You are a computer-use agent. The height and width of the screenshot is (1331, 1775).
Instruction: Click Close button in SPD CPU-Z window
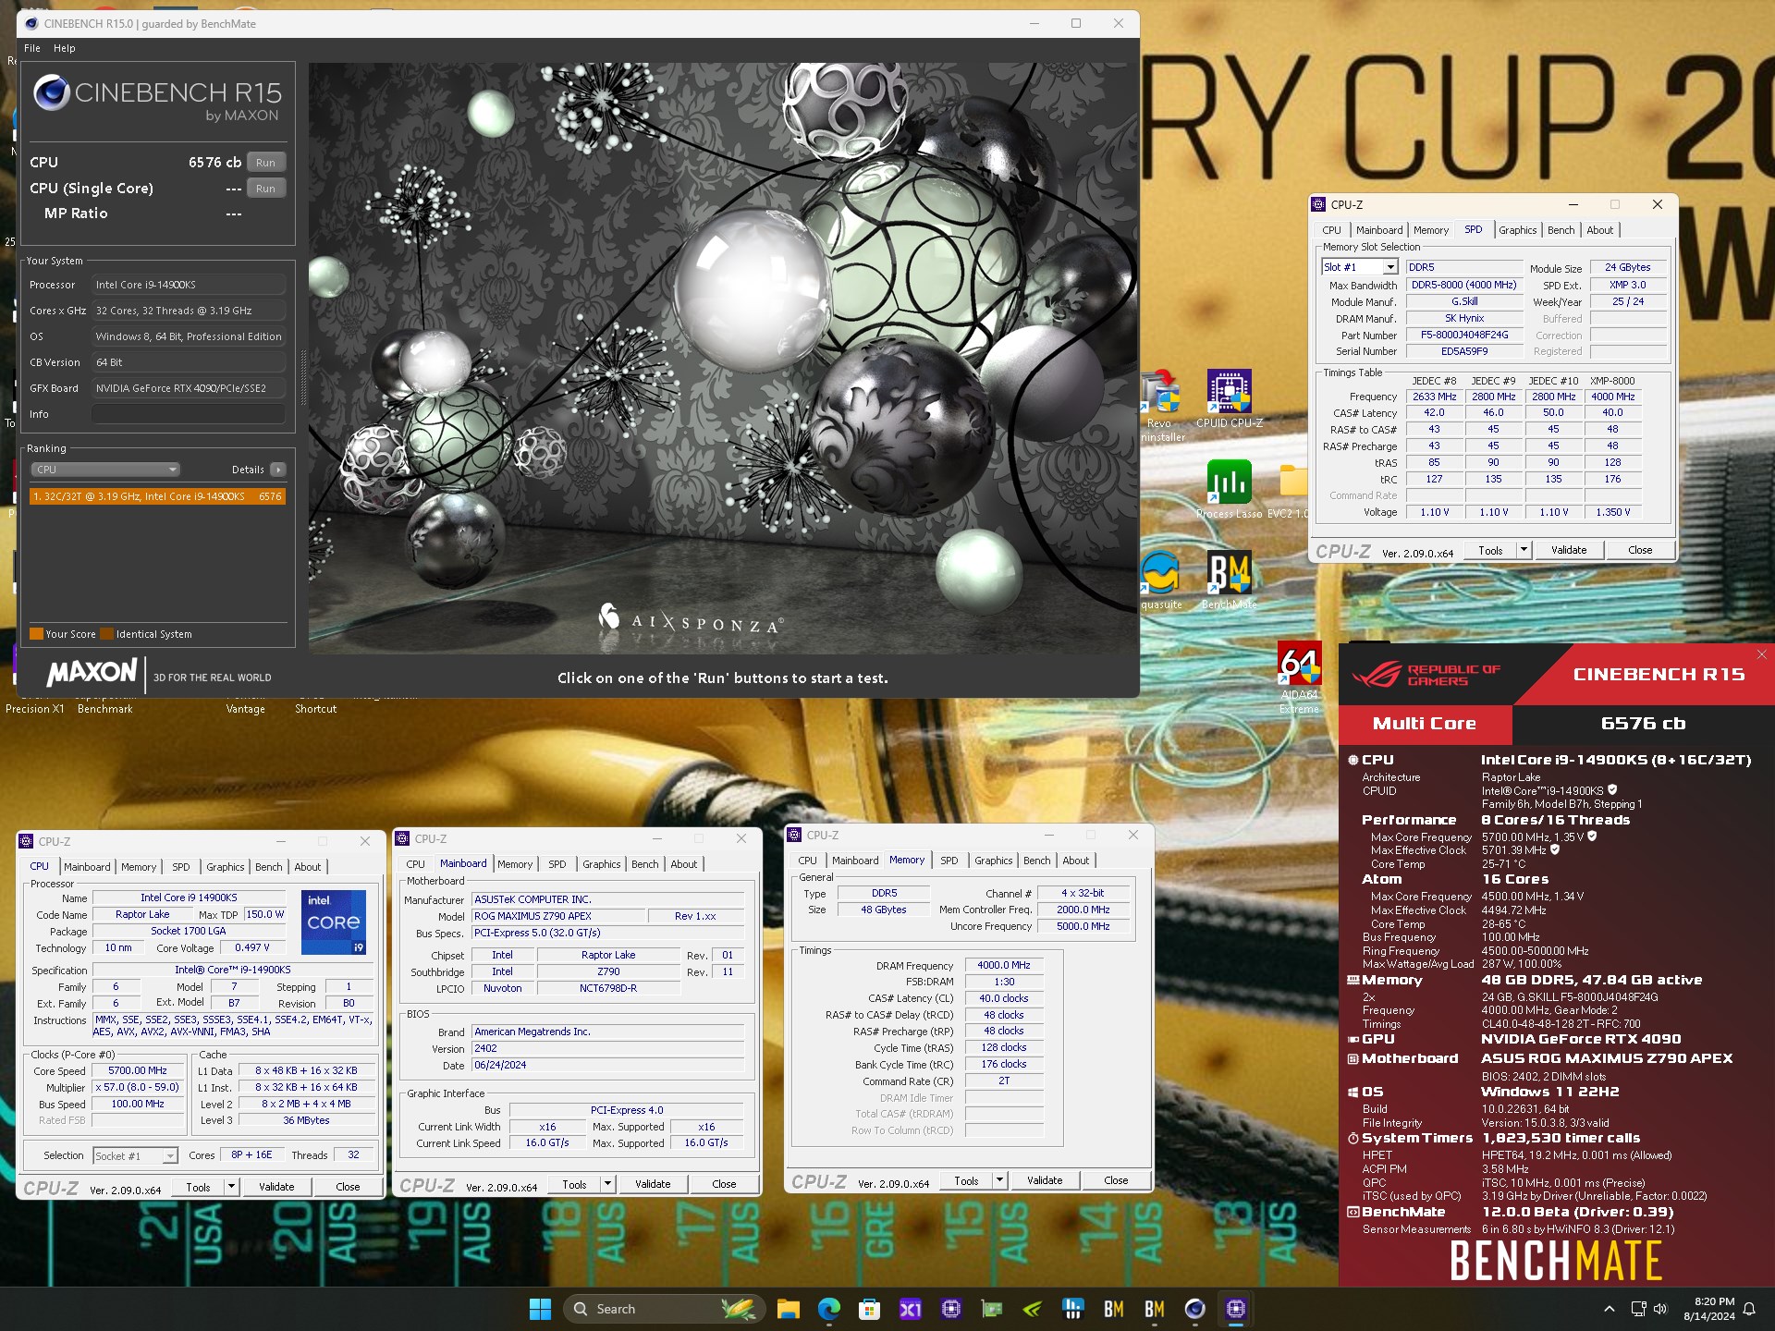click(x=1639, y=550)
